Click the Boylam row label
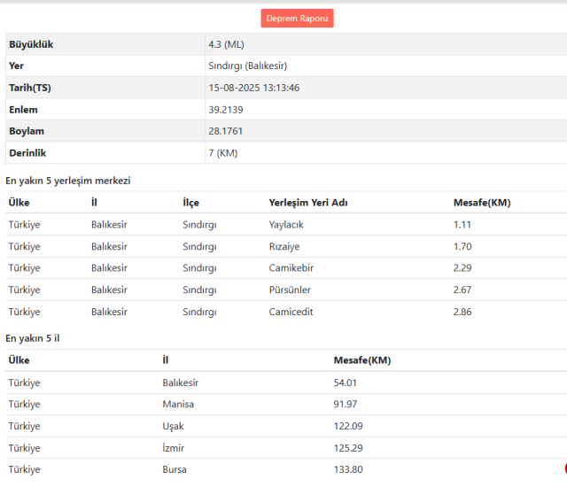The width and height of the screenshot is (567, 487). (x=27, y=131)
